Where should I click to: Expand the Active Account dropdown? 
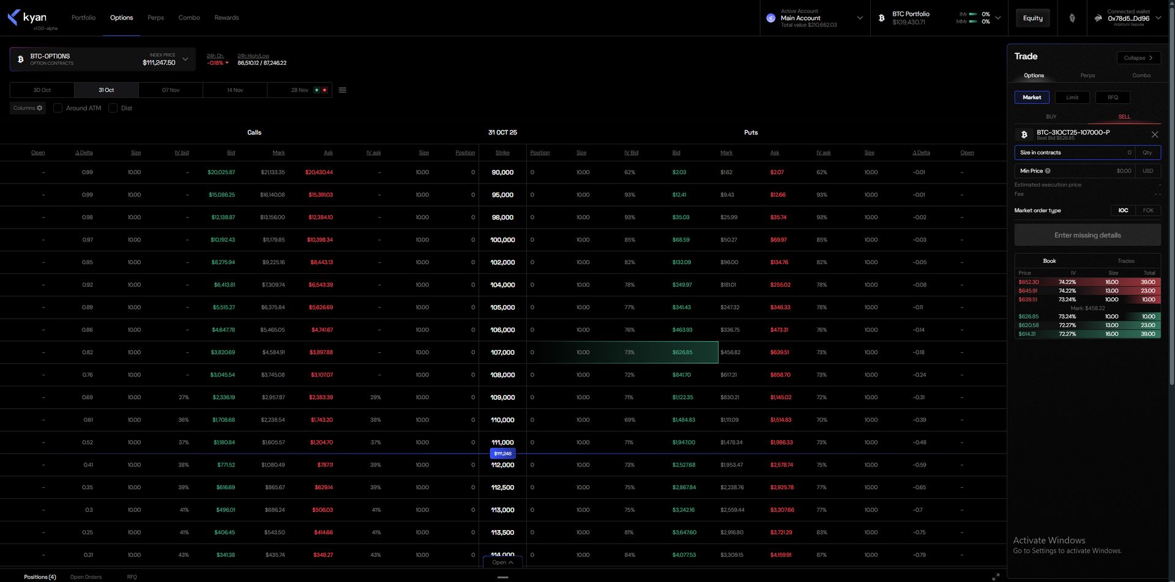[x=860, y=18]
